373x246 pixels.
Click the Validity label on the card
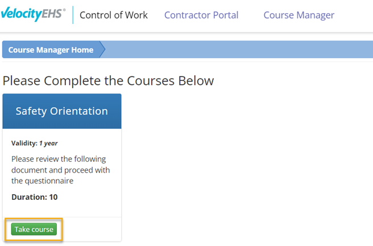pos(24,143)
